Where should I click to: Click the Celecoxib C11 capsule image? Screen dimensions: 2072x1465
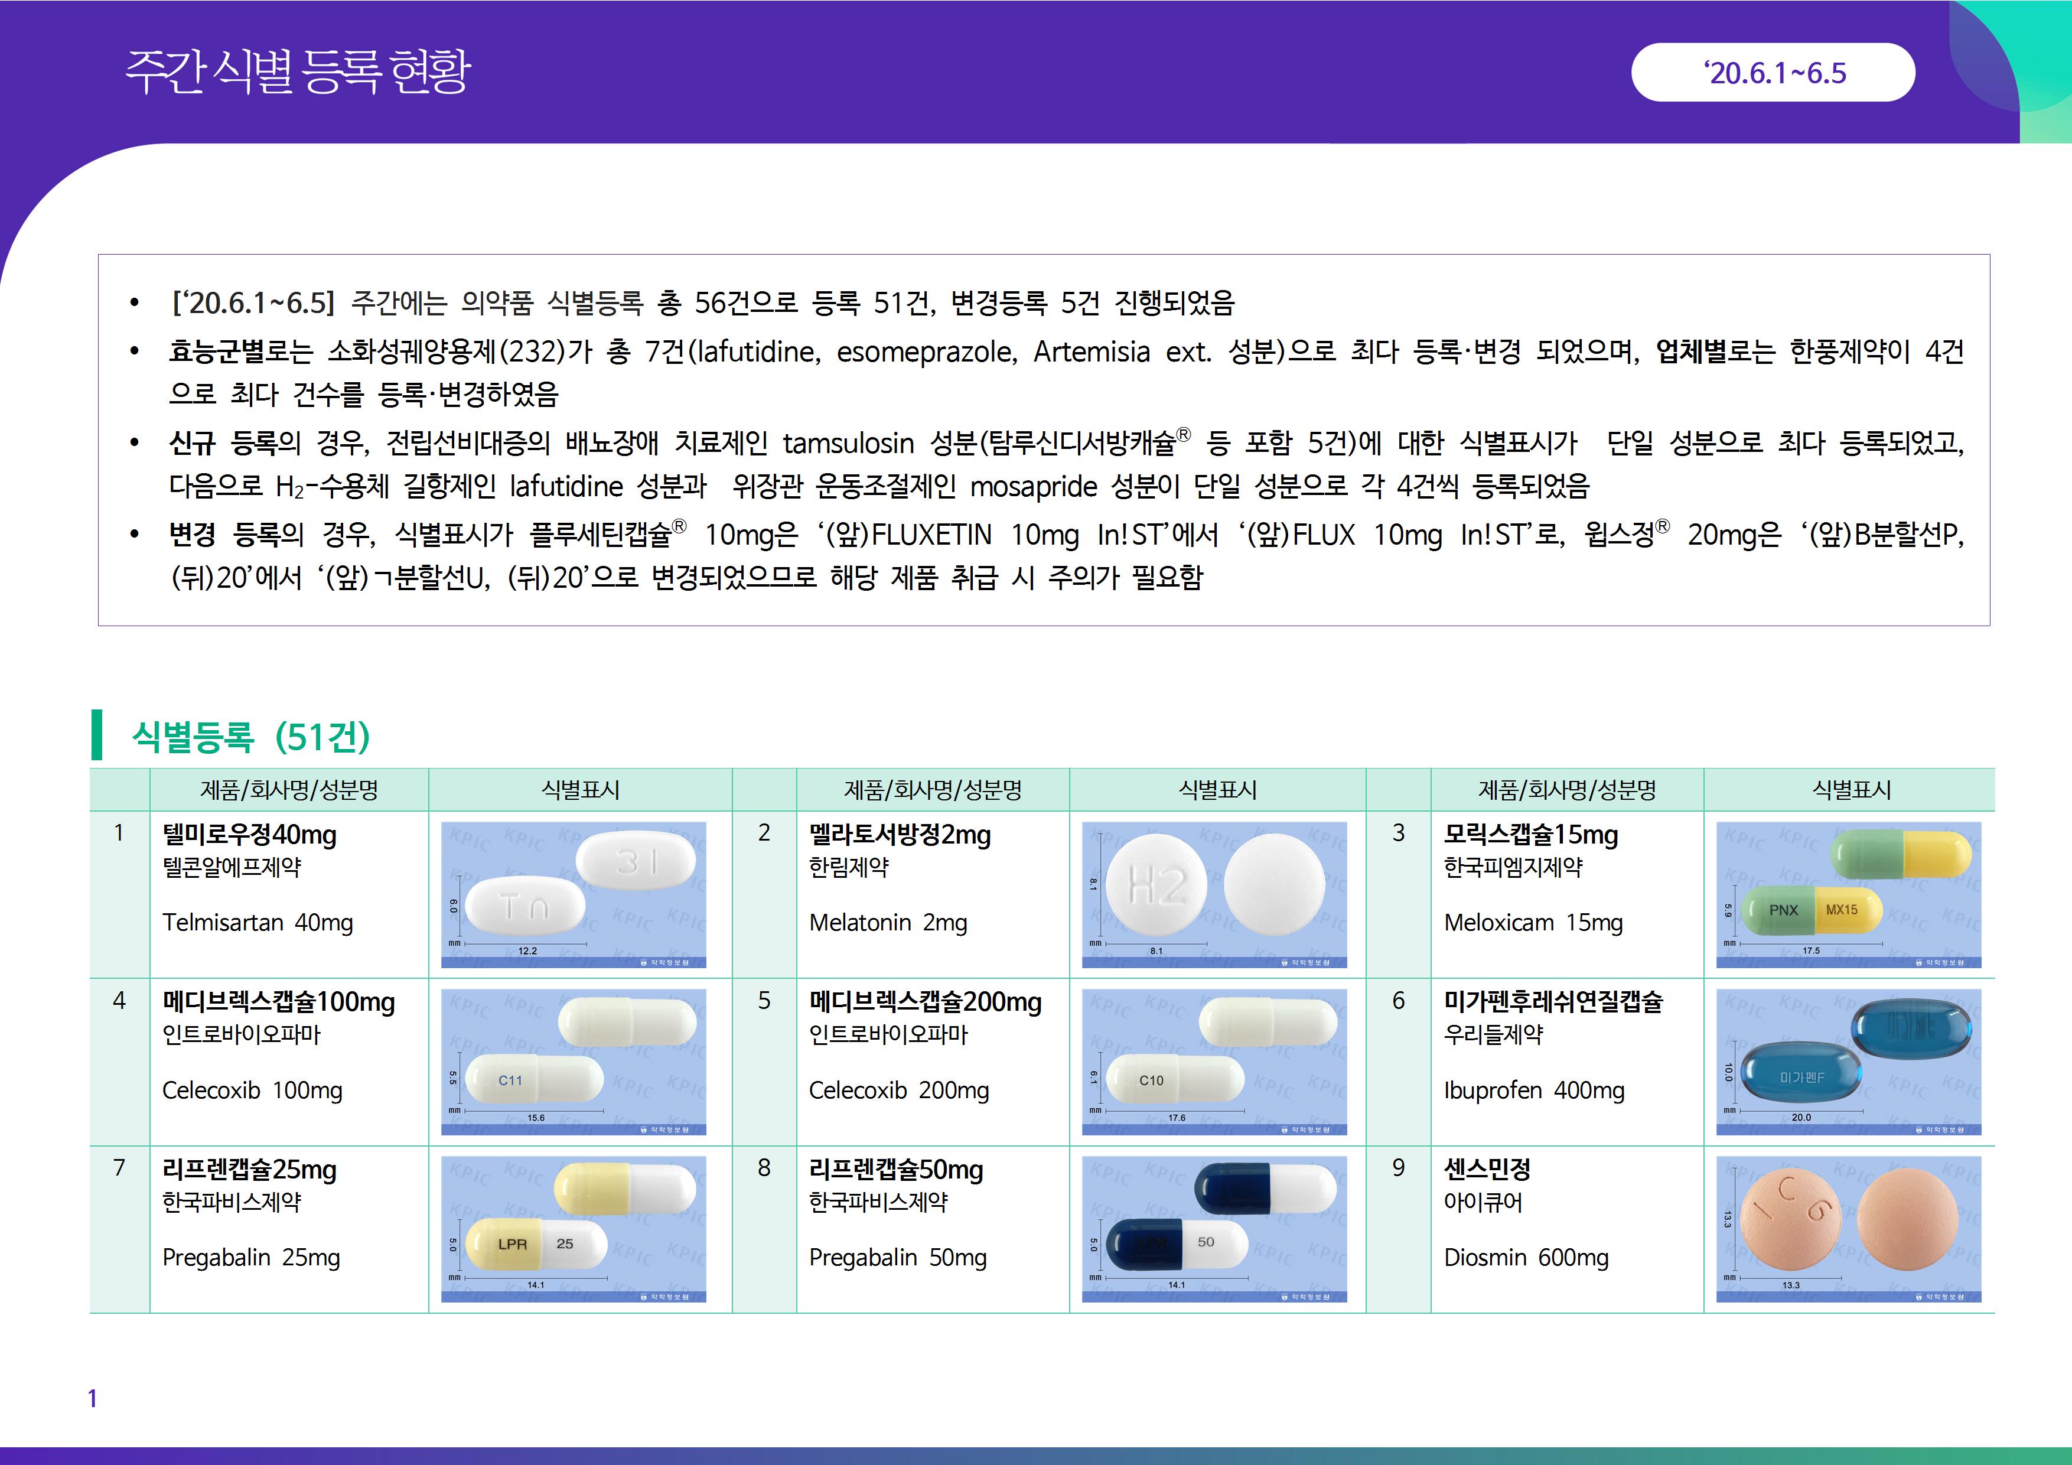click(573, 1062)
